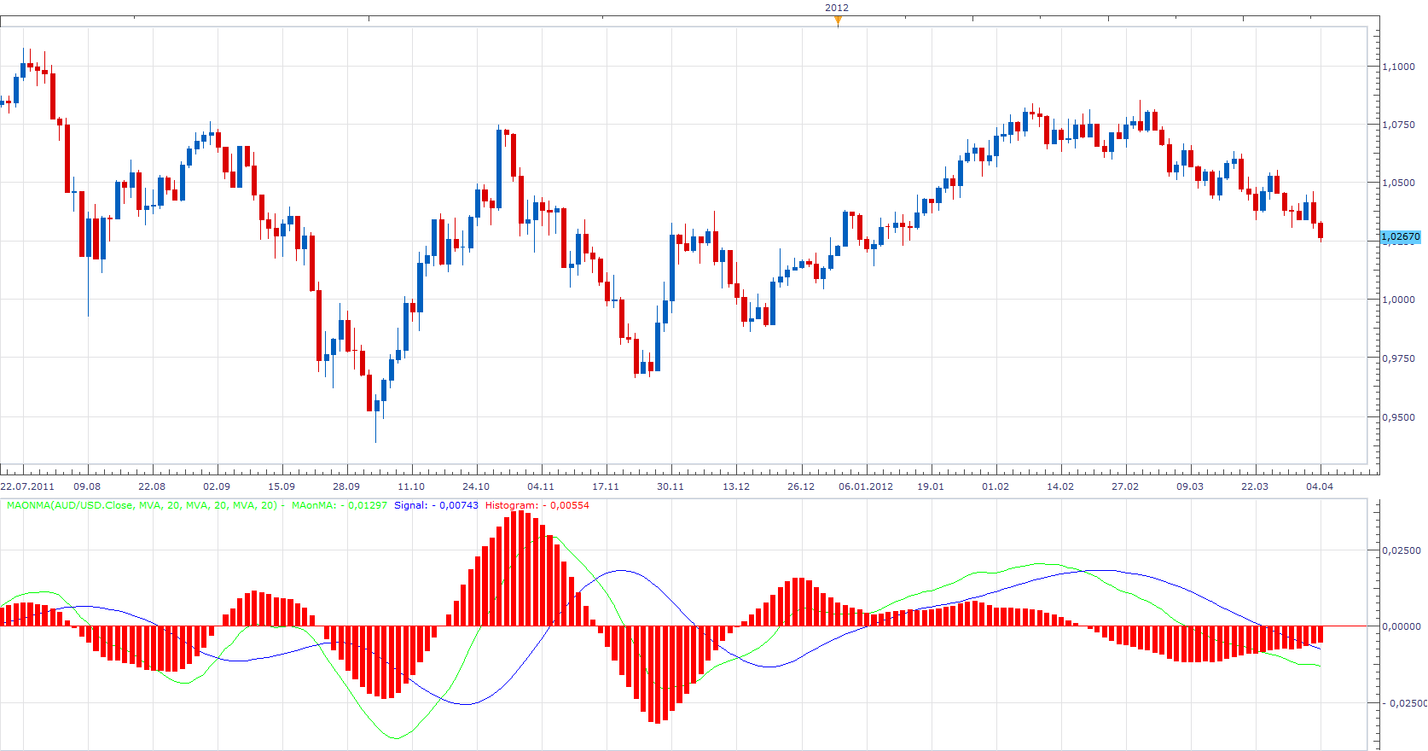Screen dimensions: 1428x751
Task: Click the 24.10 date label
Action: [x=476, y=486]
